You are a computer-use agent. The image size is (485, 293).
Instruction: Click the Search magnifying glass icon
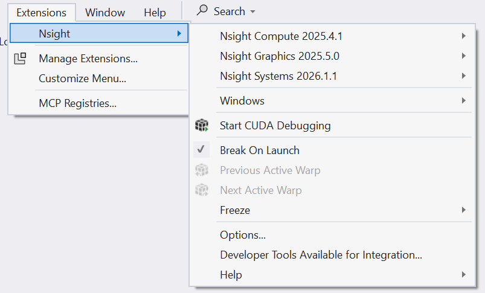203,11
